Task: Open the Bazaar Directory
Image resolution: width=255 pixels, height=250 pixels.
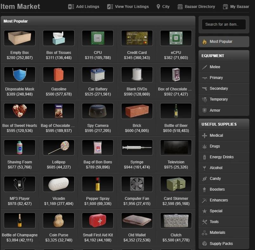Action: click(x=196, y=7)
